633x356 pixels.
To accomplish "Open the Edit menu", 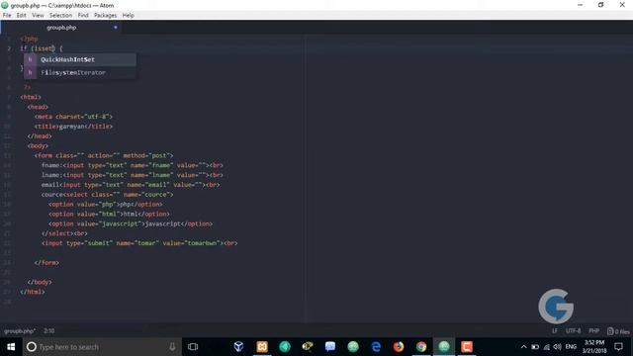I will point(22,16).
